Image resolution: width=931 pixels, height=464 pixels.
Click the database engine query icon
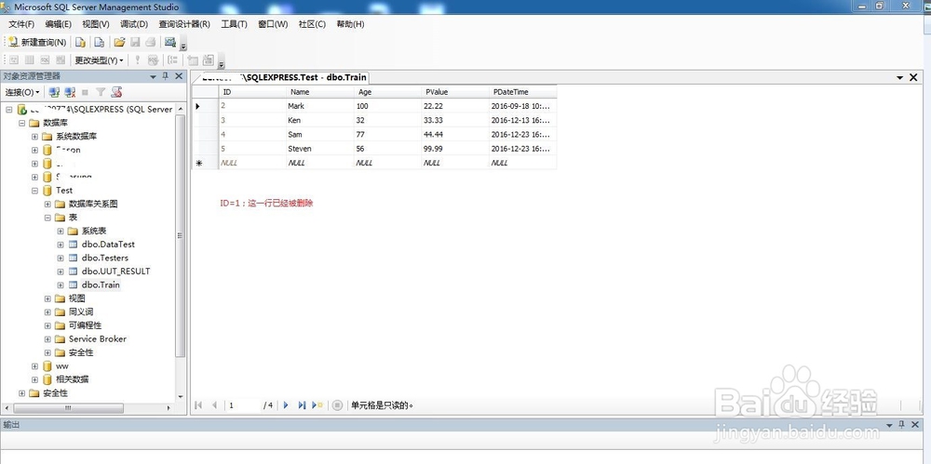coord(80,42)
